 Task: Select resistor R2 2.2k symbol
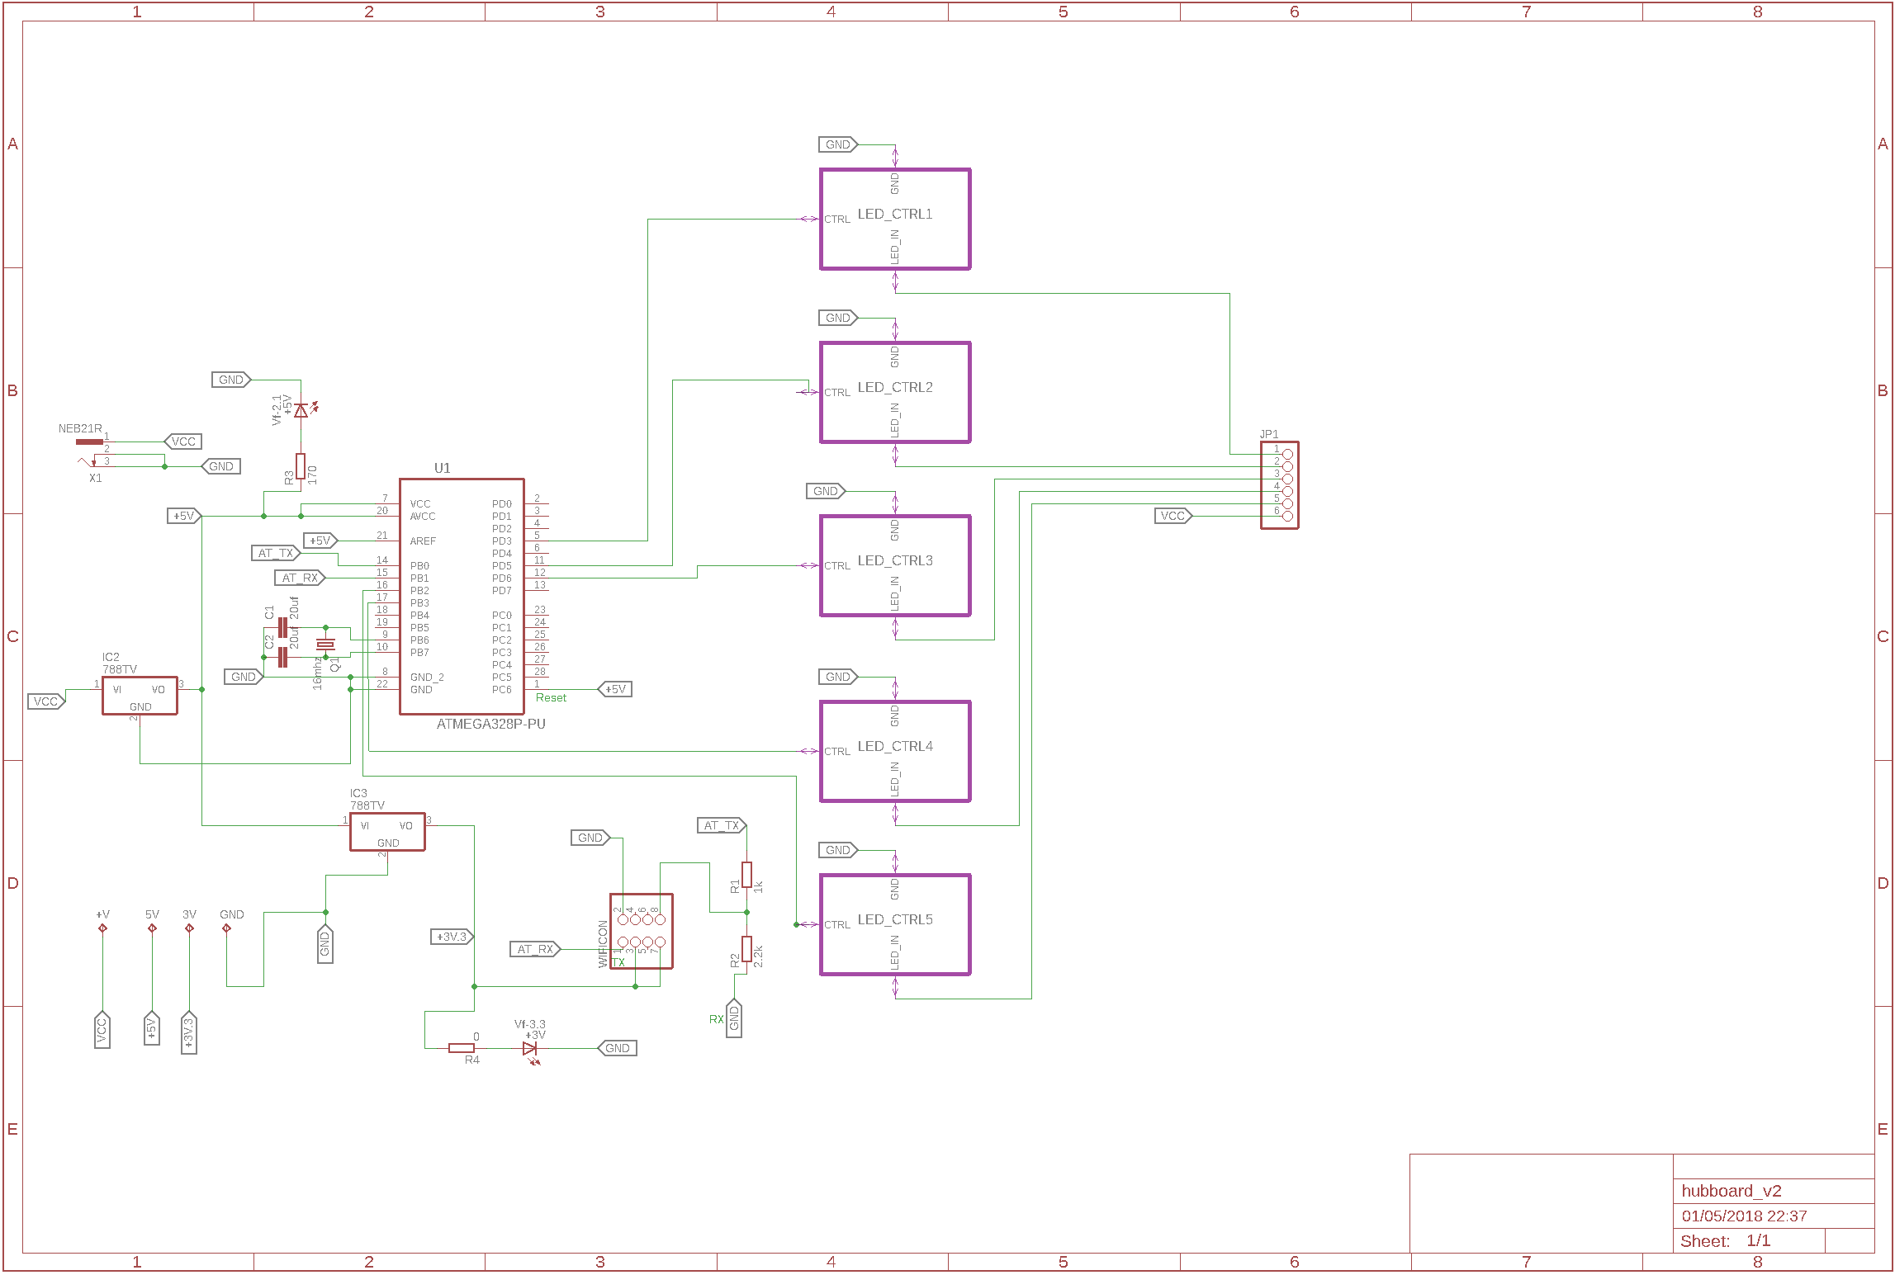[x=746, y=949]
